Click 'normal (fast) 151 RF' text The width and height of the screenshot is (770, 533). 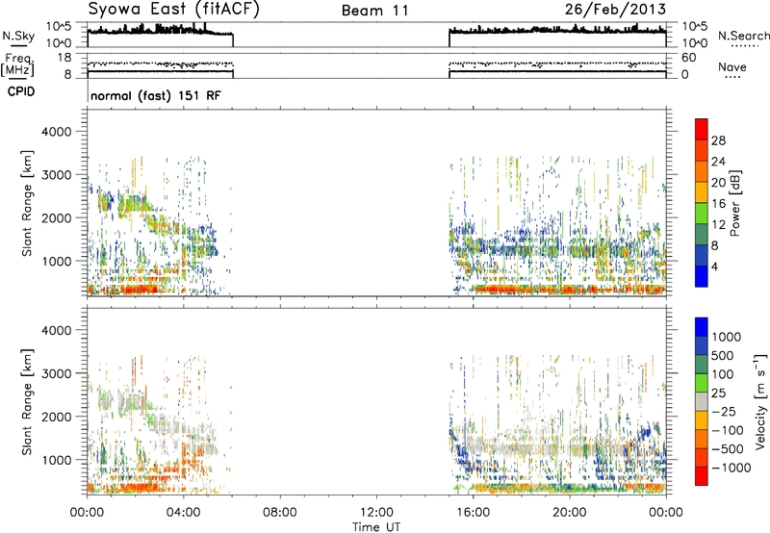pos(156,95)
